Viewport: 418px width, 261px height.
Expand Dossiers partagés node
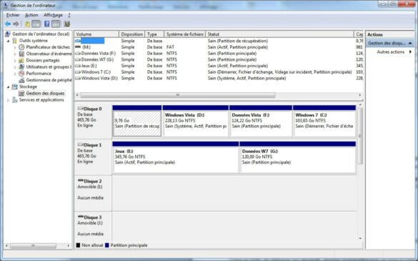(x=15, y=61)
